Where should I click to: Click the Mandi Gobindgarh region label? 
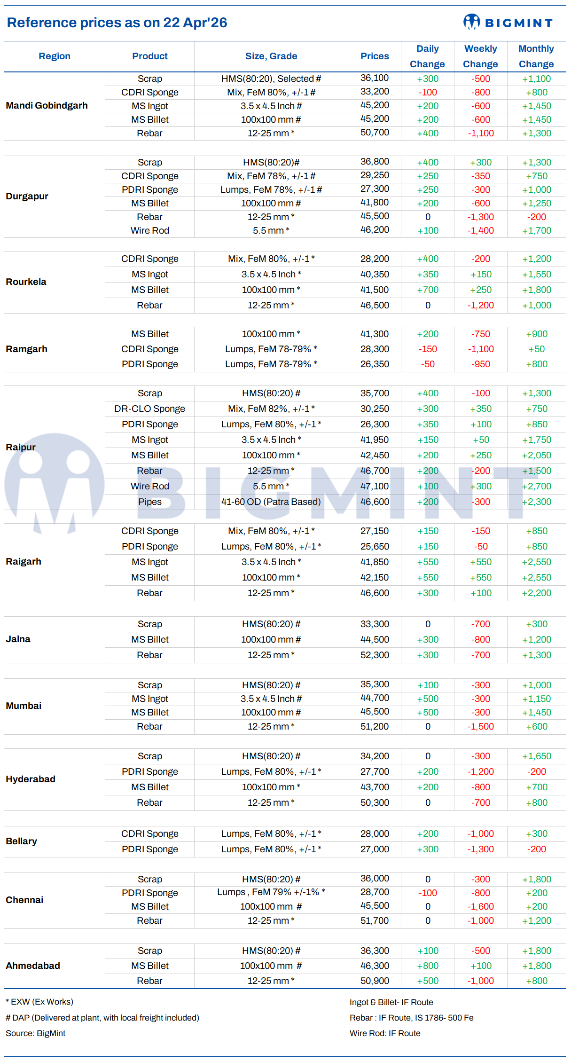[47, 106]
